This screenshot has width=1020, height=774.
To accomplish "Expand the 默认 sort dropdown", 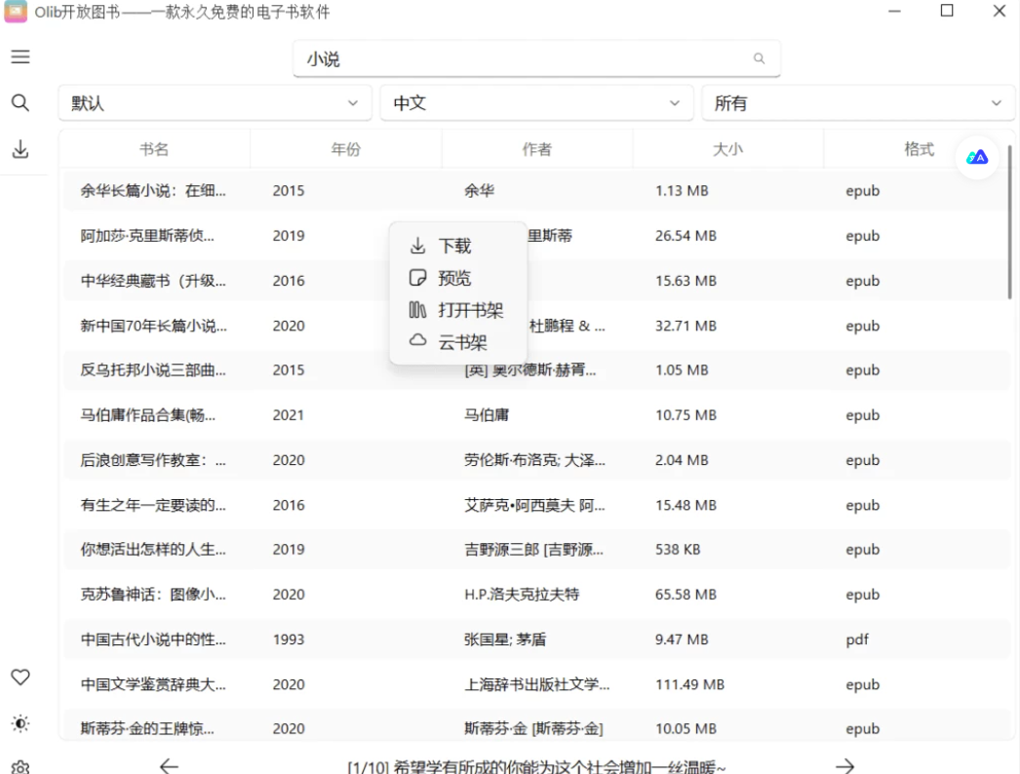I will point(215,102).
